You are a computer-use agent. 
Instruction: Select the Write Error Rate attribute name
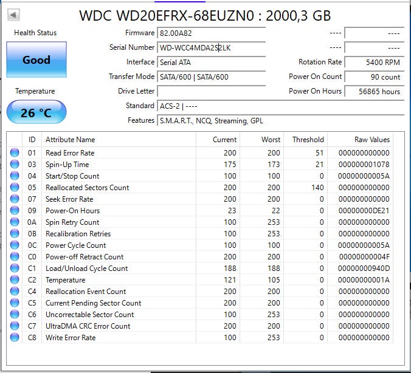pyautogui.click(x=71, y=337)
